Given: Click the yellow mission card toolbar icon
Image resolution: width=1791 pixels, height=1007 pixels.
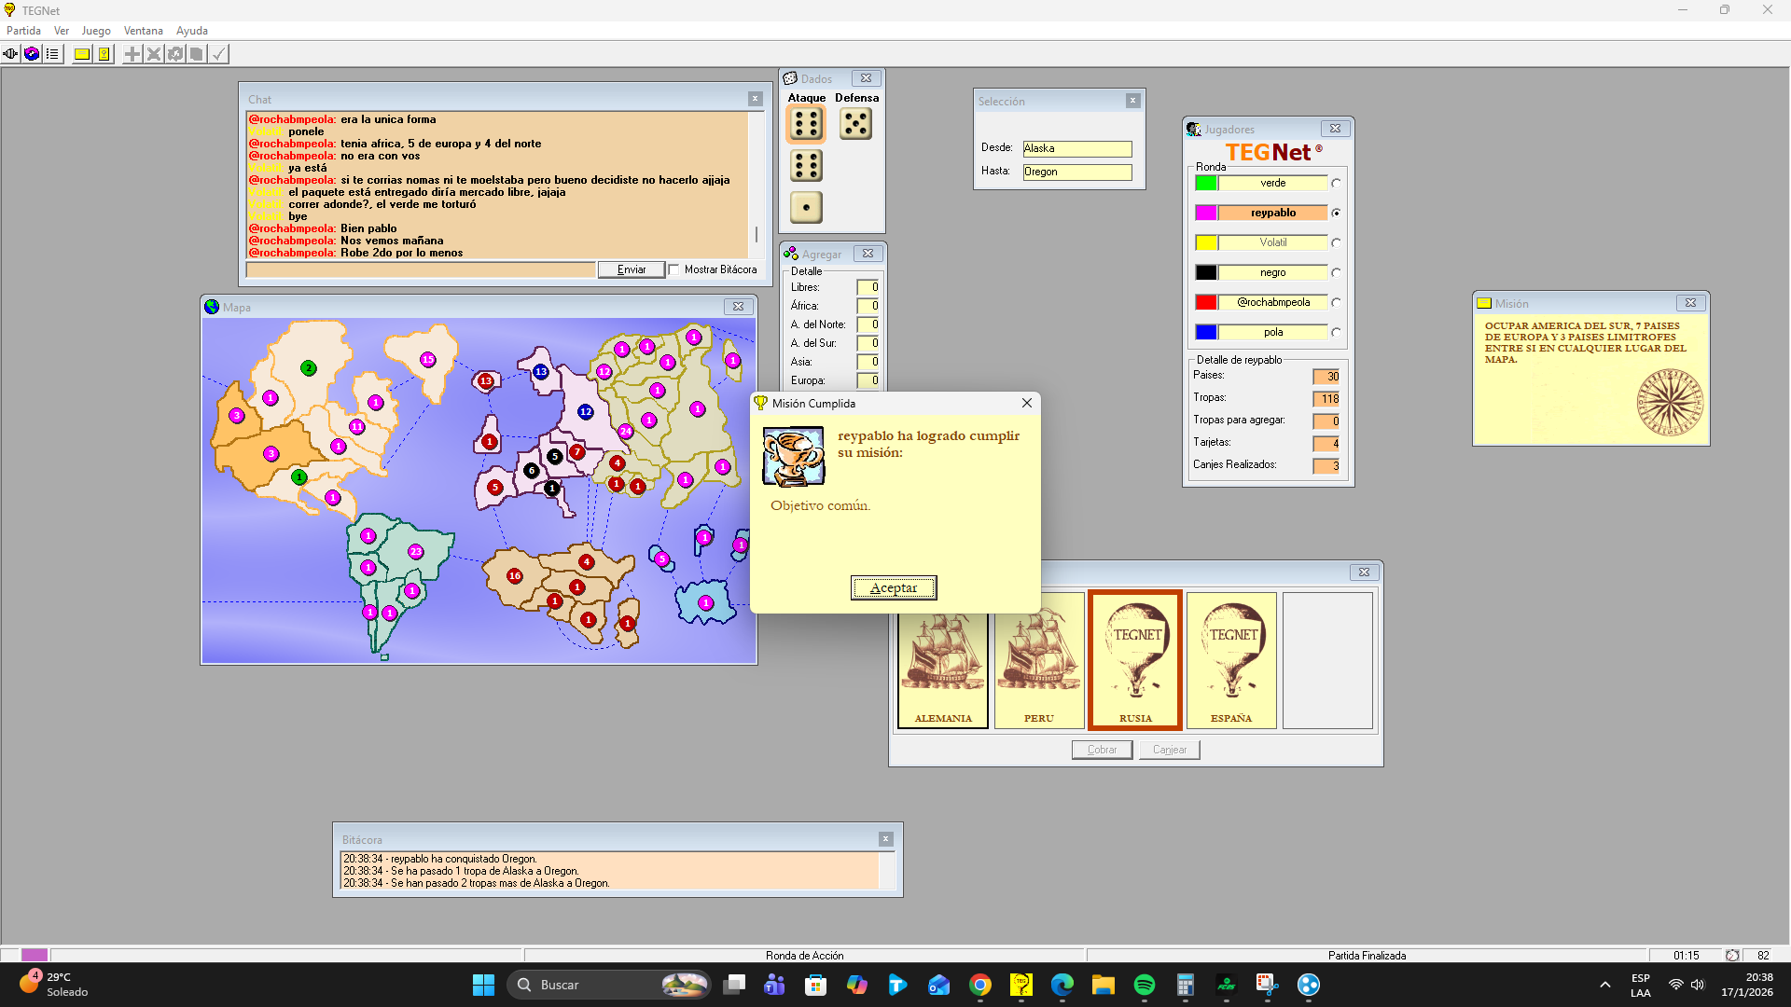Looking at the screenshot, I should click(82, 54).
